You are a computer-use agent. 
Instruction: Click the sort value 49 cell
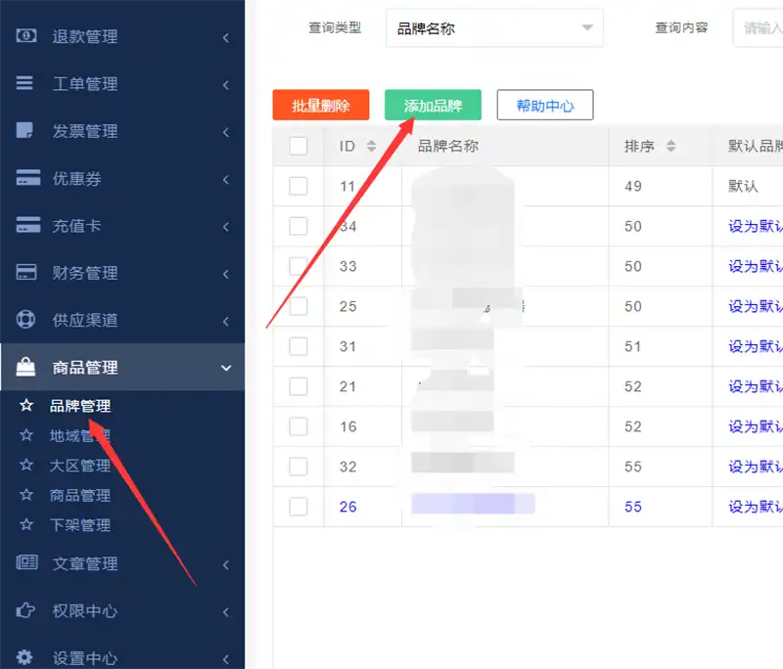[633, 186]
